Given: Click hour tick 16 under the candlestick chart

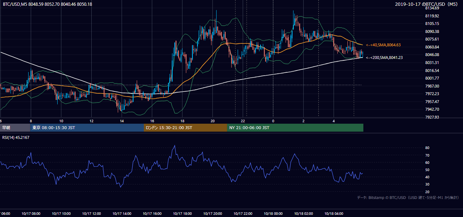Looking at the screenshot, I should tap(152, 121).
